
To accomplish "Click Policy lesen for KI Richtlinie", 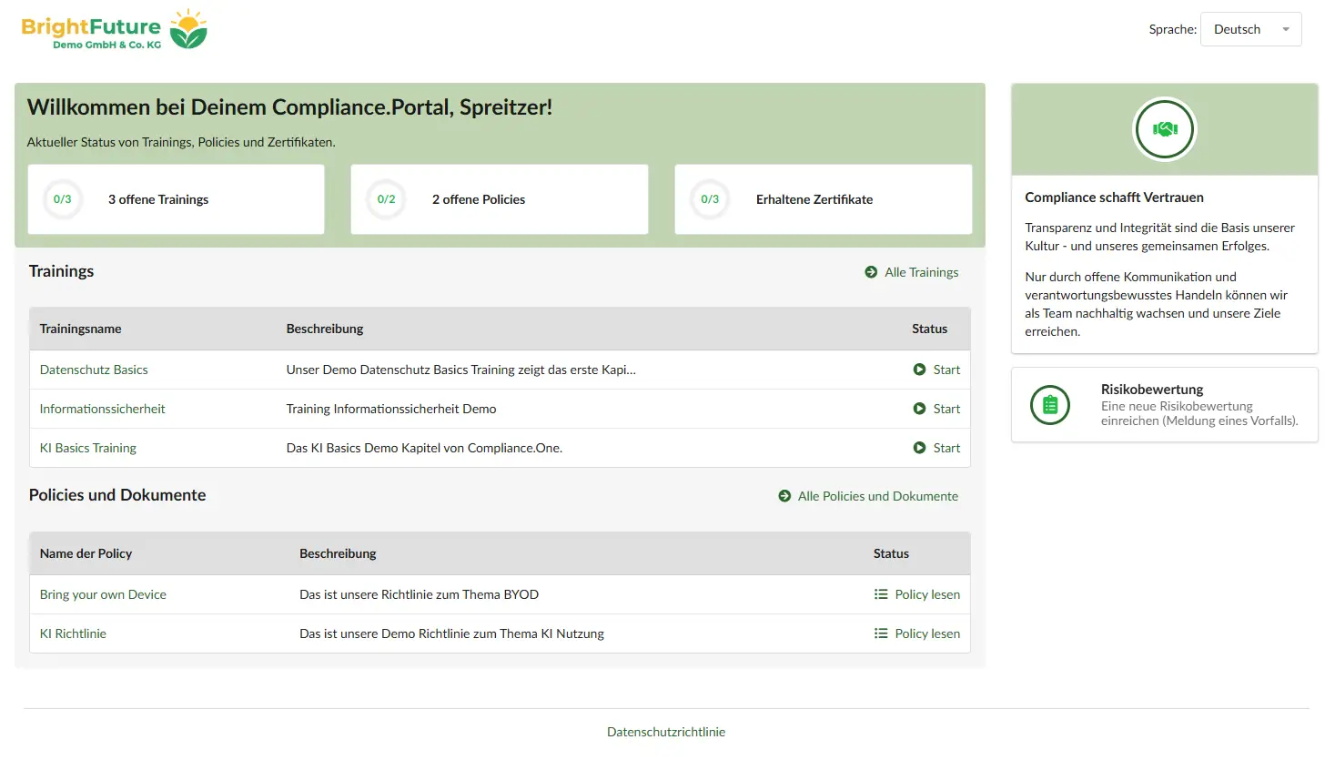I will [927, 633].
